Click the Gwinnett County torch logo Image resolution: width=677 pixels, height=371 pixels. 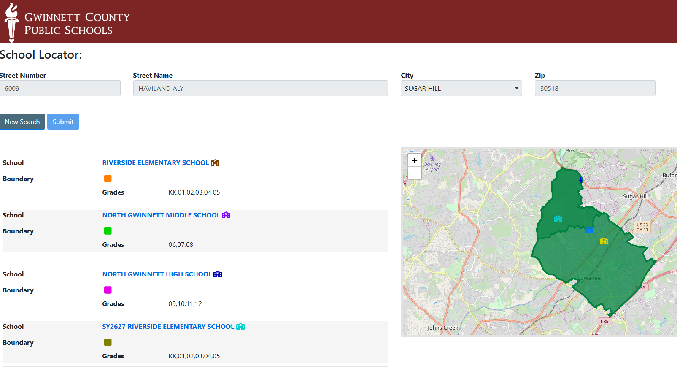point(11,22)
